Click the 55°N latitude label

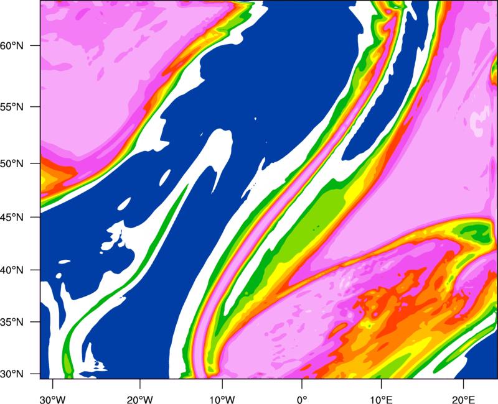[x=12, y=107]
